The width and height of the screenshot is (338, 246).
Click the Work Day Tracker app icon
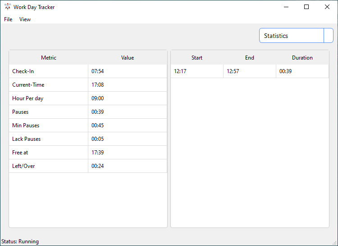click(7, 7)
